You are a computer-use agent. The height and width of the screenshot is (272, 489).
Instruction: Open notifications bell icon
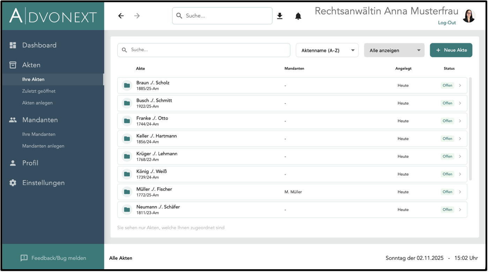click(298, 16)
